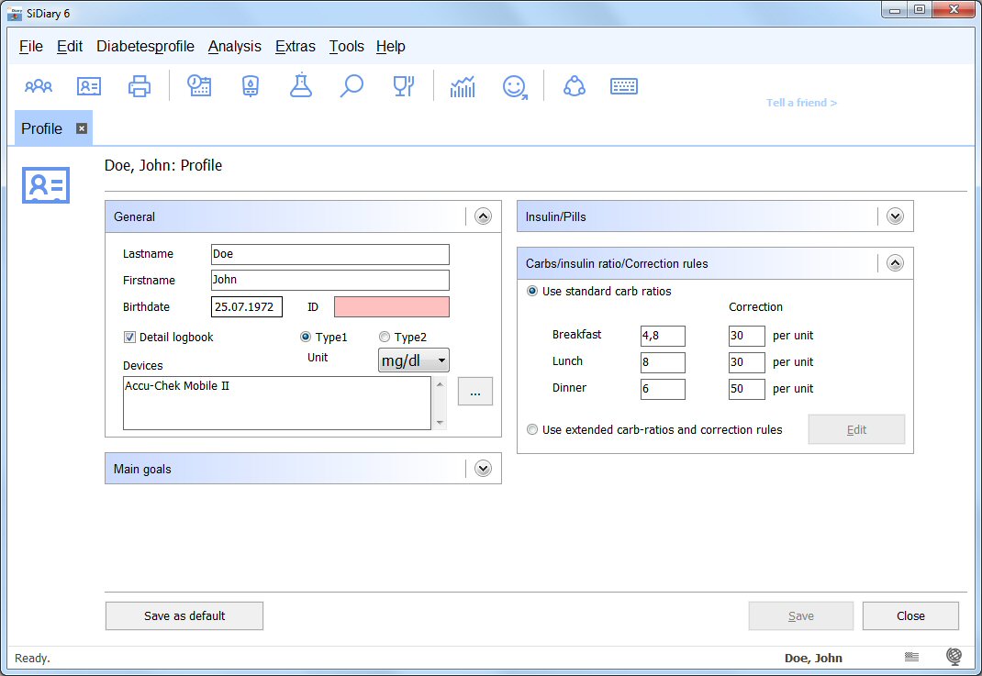Click the Save as default button
982x676 pixels.
184,615
